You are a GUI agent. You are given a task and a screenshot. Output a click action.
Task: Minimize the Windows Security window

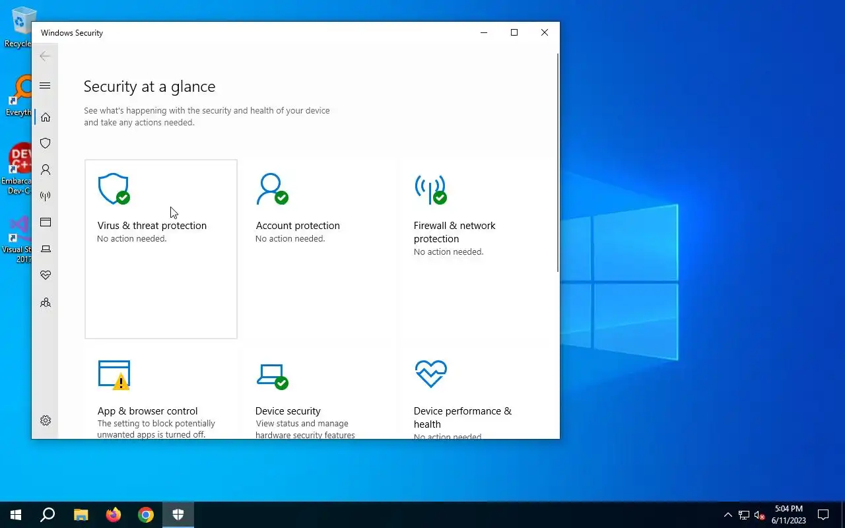(484, 32)
